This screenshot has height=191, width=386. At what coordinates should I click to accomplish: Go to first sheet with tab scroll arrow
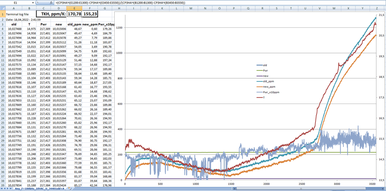[2, 189]
